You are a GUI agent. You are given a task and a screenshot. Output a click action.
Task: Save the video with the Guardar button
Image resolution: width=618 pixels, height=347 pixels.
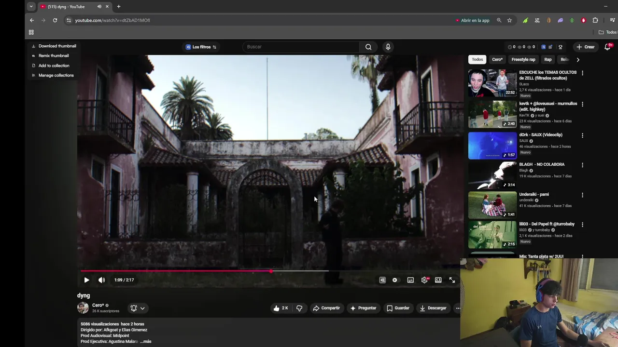(x=398, y=308)
